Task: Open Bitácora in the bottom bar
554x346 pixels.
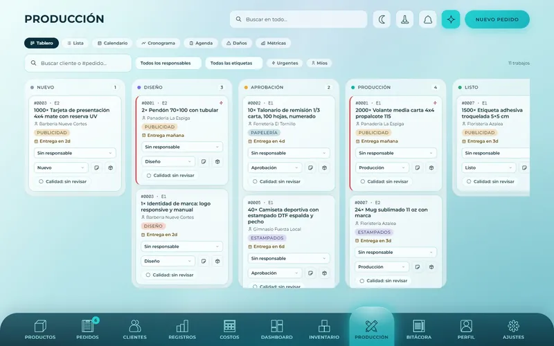Action: (419, 329)
